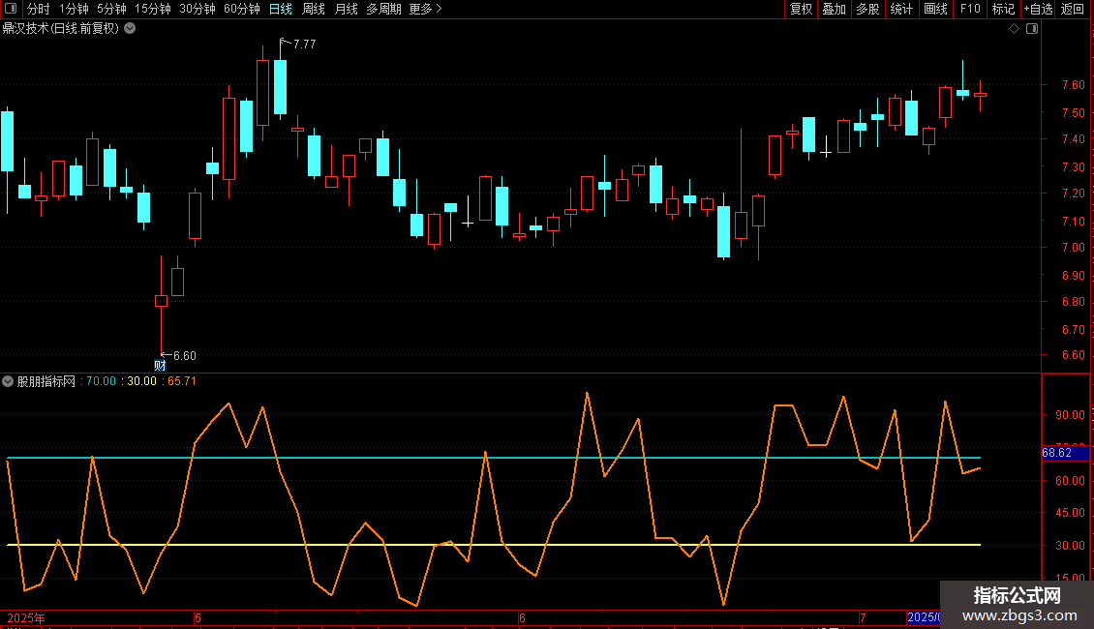Click the 返回 back button
Screen dimensions: 1094x629
click(x=1073, y=9)
